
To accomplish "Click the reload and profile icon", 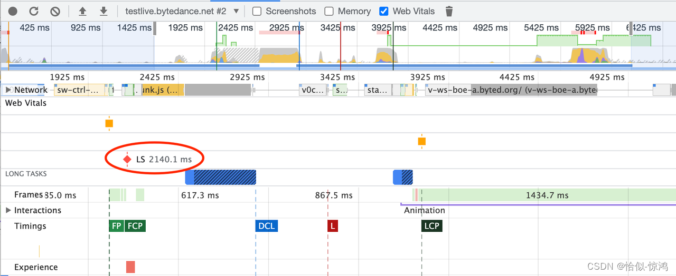I will click(34, 11).
